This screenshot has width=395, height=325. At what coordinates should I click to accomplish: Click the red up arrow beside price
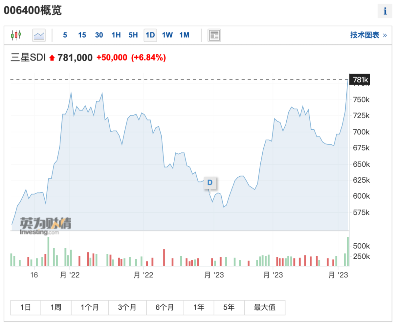point(52,58)
